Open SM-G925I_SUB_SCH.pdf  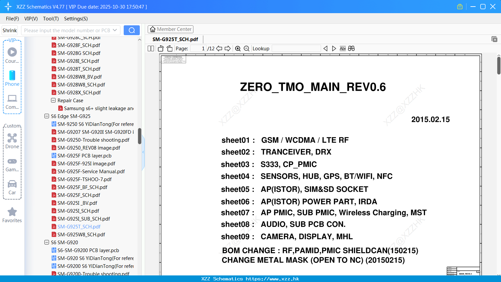pyautogui.click(x=84, y=219)
